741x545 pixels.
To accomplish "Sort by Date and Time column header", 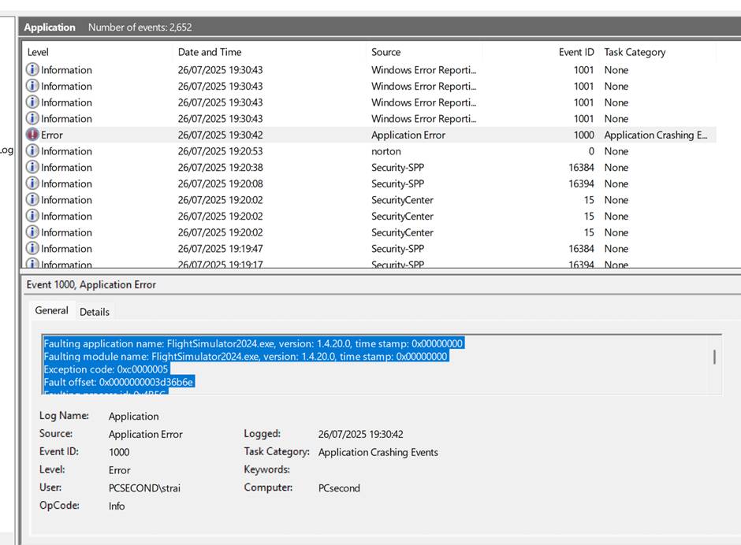I will coord(210,52).
